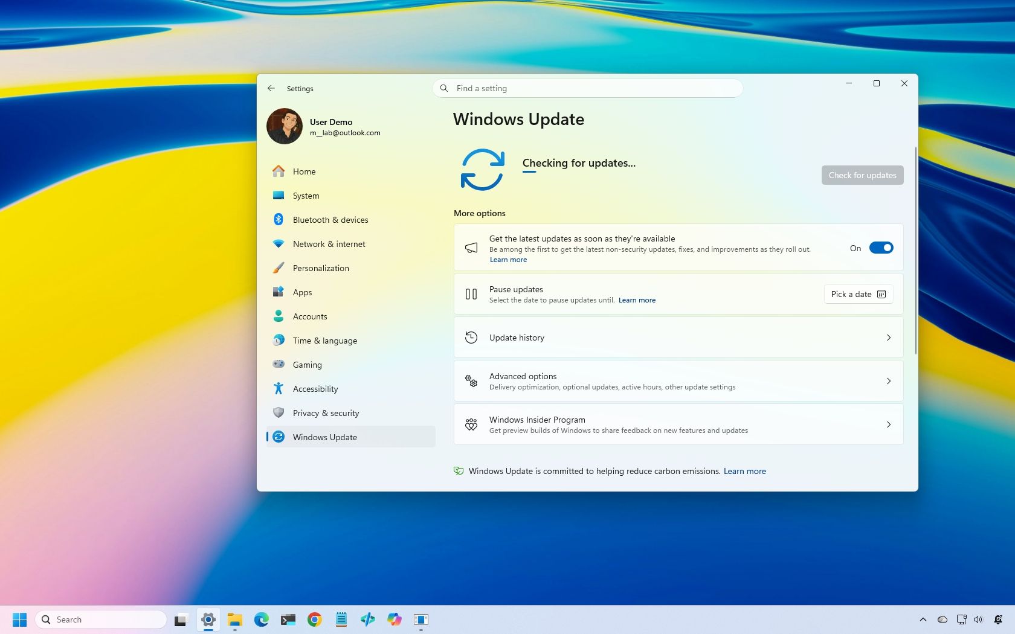Click the Find a setting search box

click(x=587, y=88)
